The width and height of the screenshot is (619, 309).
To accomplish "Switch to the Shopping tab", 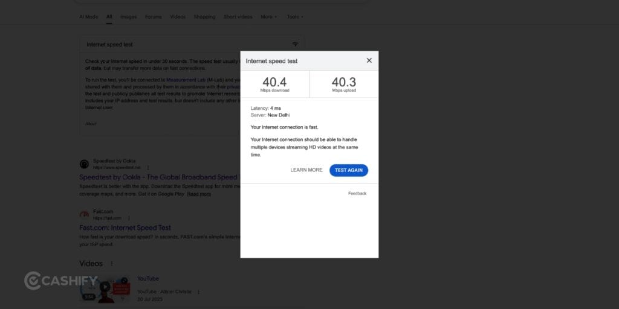I will [204, 17].
